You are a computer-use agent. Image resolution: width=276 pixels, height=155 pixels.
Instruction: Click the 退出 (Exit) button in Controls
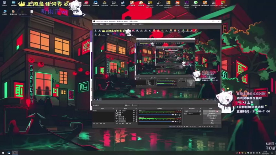tap(212, 123)
